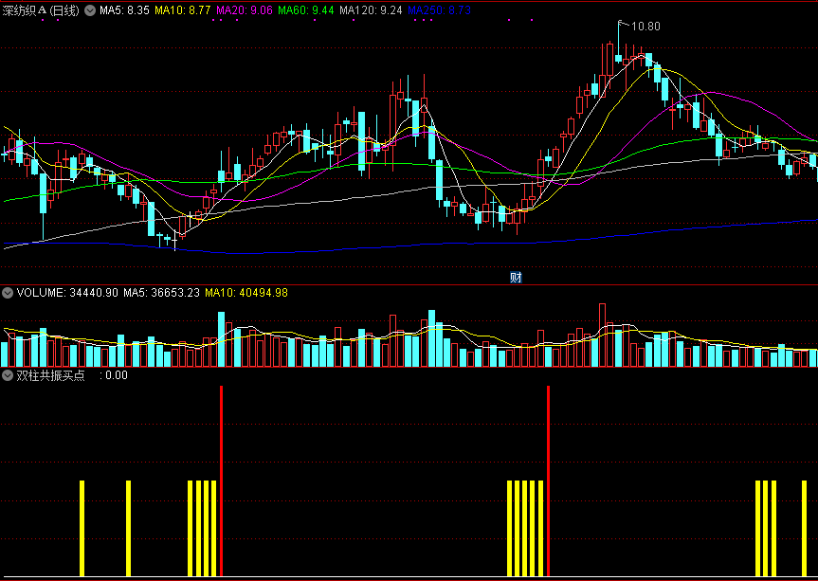Click the first red buy-signal bar
This screenshot has height=581, width=818.
coord(221,481)
